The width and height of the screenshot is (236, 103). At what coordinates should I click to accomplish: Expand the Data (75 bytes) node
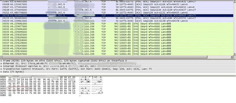point(1,72)
